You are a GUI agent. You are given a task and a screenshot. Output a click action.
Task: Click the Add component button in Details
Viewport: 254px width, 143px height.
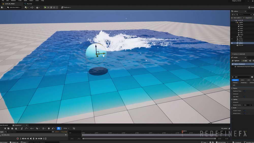245,61
